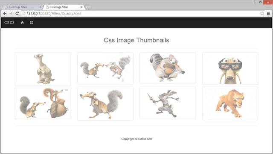Close the active tab
The image size is (273, 154).
(x=81, y=7)
